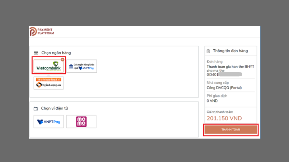
Task: Click the Cổng DVCQG (Portal) provider text
Action: tap(224, 88)
